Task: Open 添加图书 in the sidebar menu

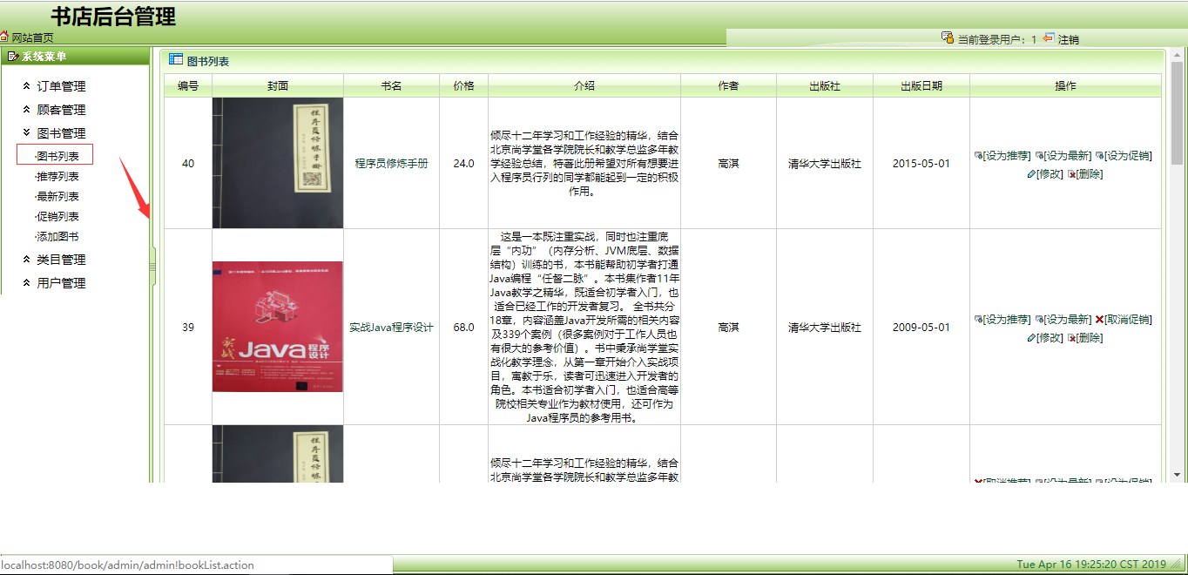Action: pos(57,236)
